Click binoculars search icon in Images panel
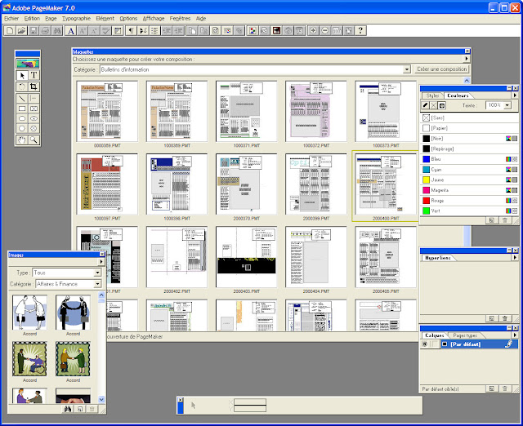 click(x=67, y=409)
